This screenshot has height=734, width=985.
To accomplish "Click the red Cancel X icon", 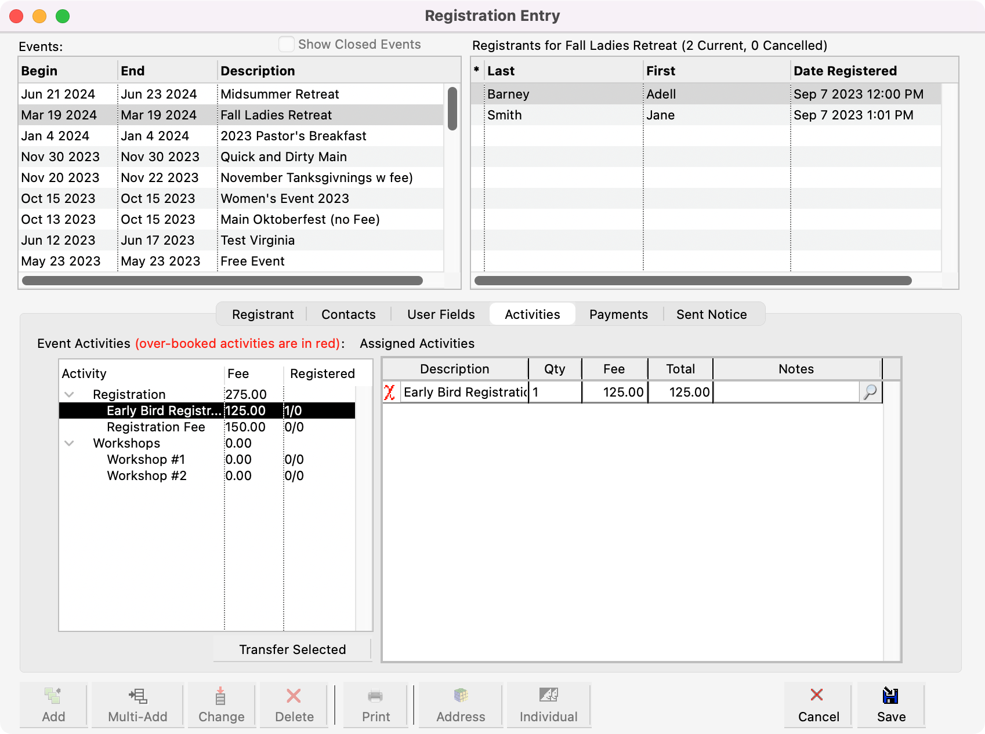I will tap(817, 695).
